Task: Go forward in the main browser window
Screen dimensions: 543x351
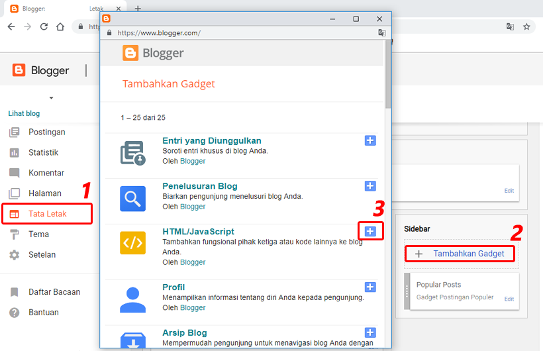Action: pyautogui.click(x=28, y=26)
